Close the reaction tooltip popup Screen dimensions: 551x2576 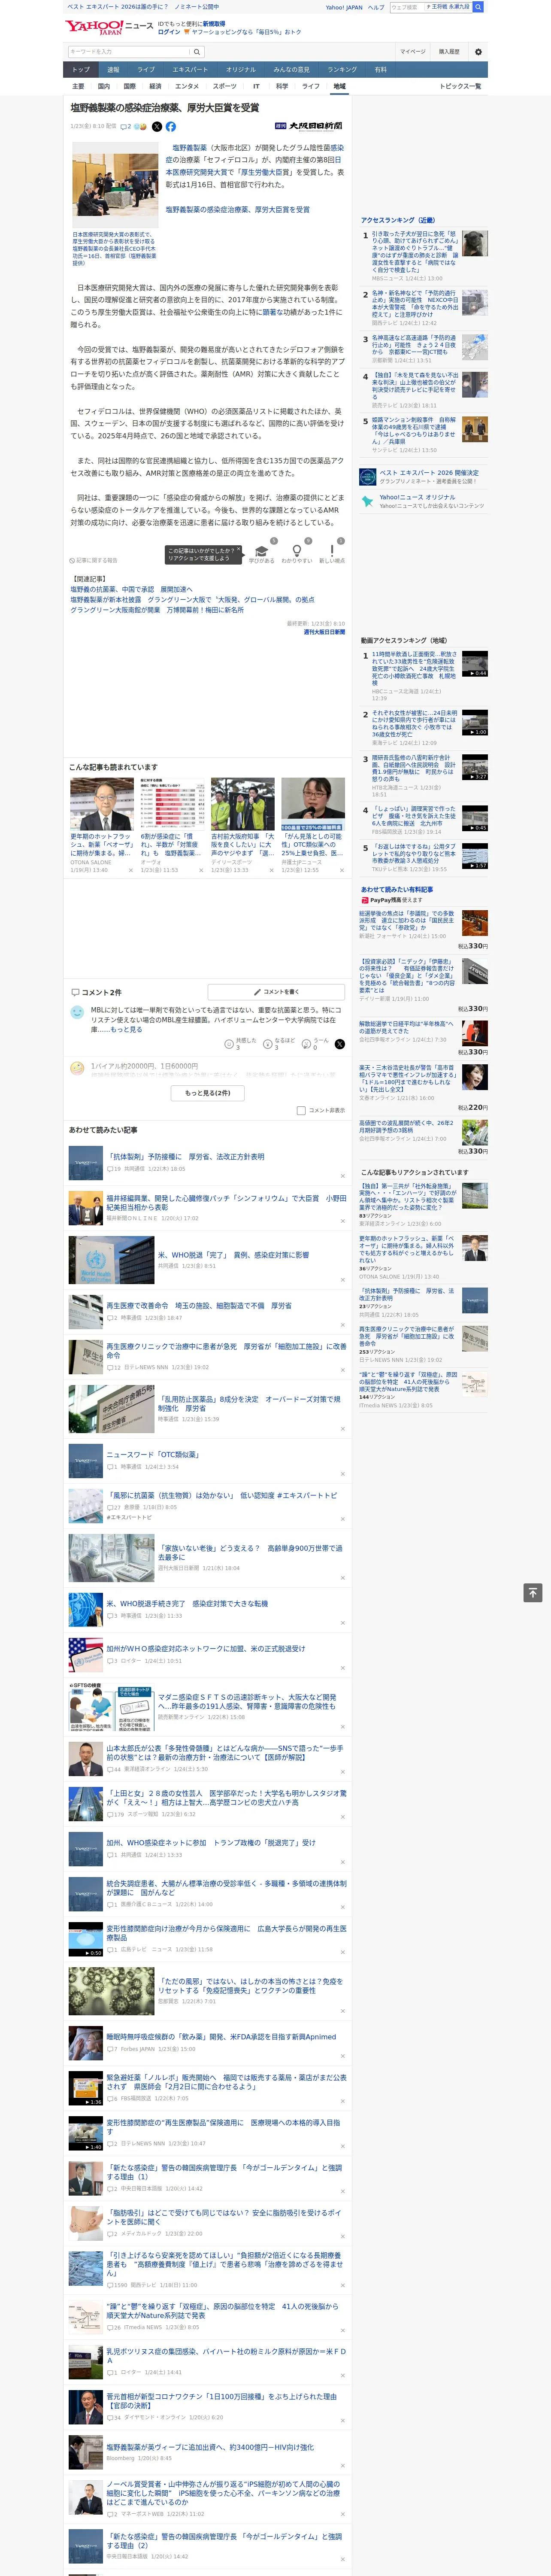240,550
